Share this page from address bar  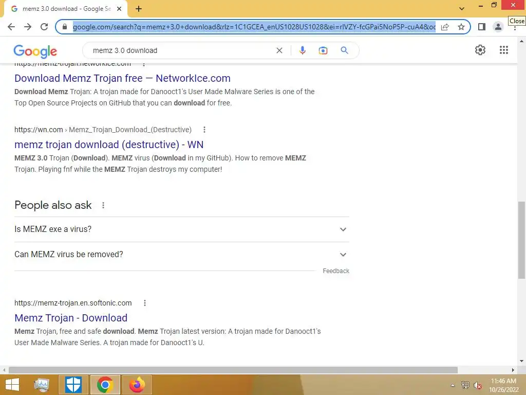coord(445,27)
